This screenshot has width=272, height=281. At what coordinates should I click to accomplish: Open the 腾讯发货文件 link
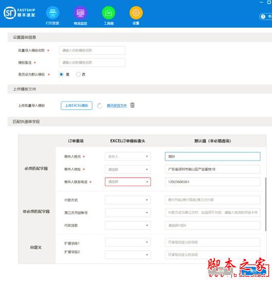[117, 106]
